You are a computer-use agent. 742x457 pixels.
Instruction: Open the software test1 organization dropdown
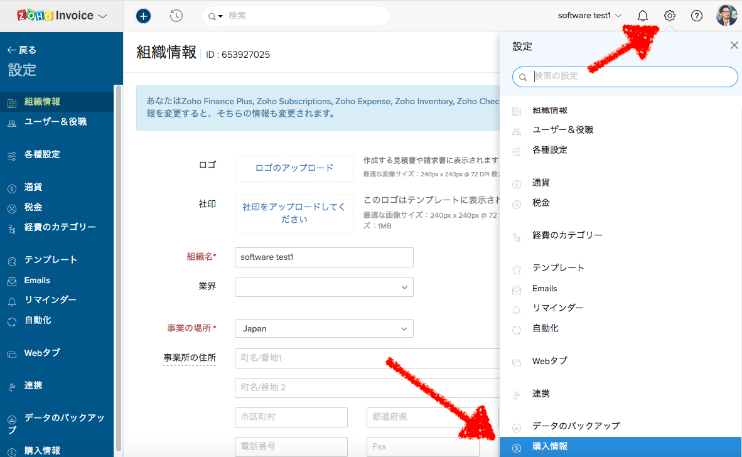click(589, 16)
